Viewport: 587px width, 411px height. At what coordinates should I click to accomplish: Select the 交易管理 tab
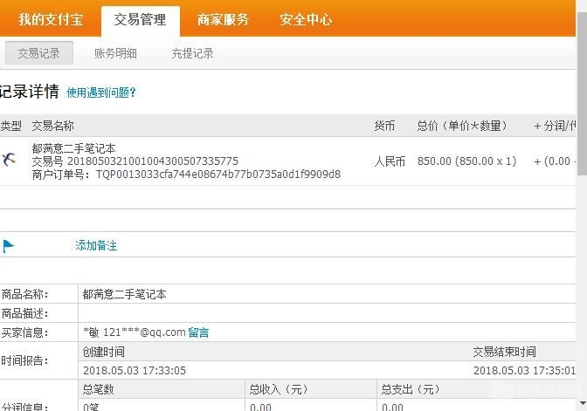(141, 20)
